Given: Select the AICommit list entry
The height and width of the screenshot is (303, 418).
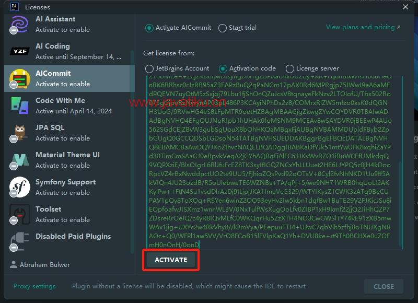Looking at the screenshot, I should [x=69, y=78].
